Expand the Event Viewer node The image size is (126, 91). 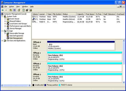(x=5, y=19)
